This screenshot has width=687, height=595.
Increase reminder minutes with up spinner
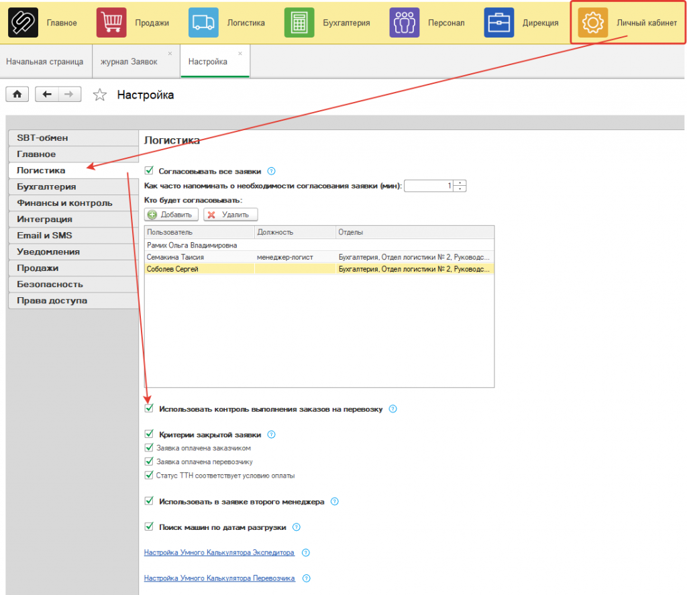tap(460, 183)
